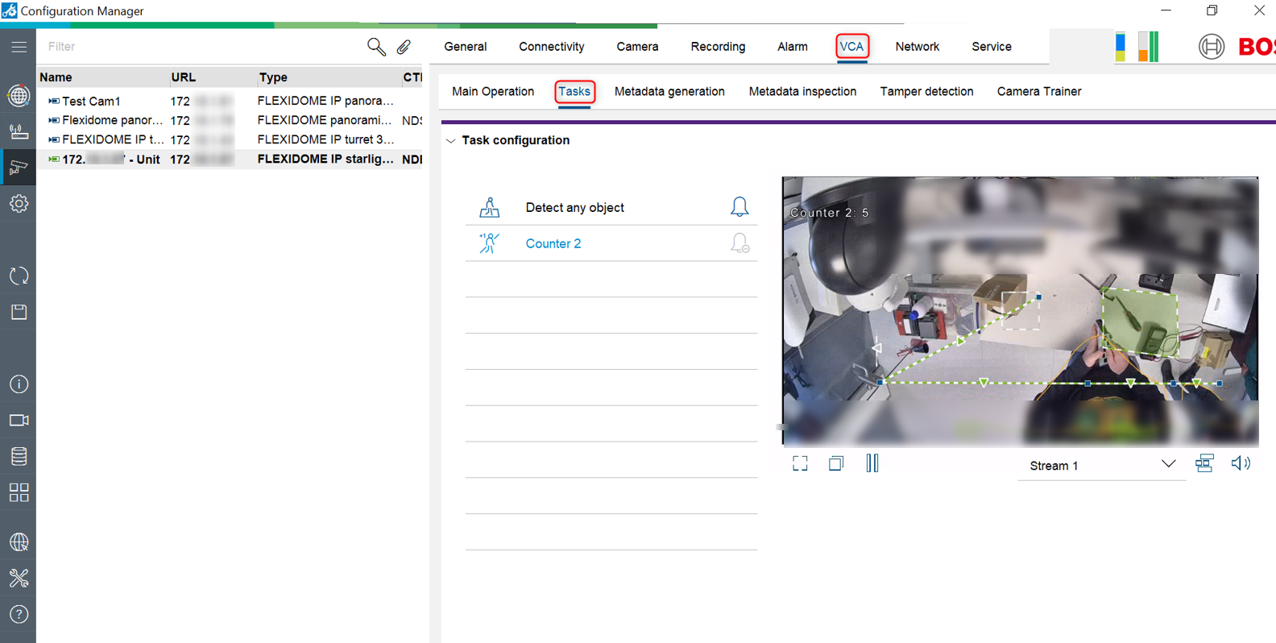Click the search magnifier icon
1276x643 pixels.
375,47
